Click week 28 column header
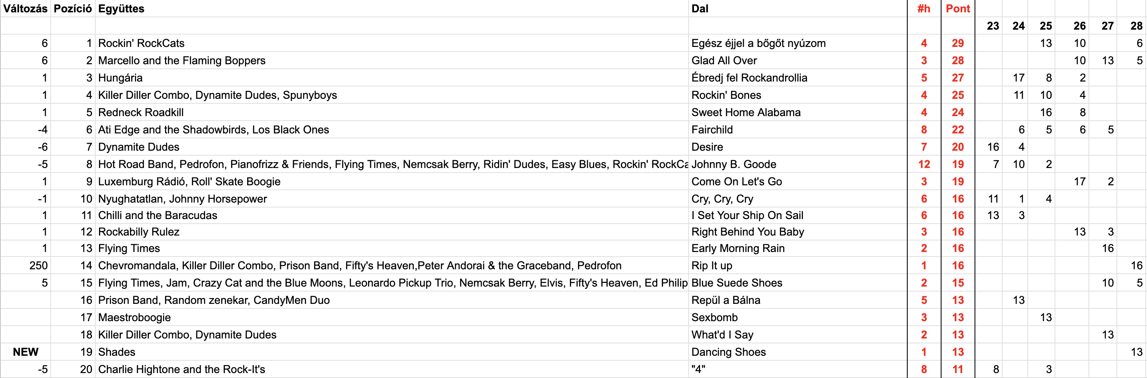 (1136, 26)
